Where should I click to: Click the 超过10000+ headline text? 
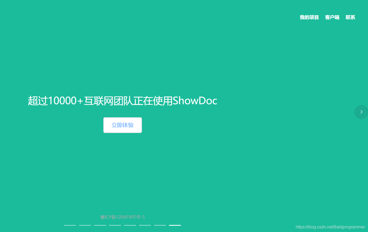pos(122,101)
